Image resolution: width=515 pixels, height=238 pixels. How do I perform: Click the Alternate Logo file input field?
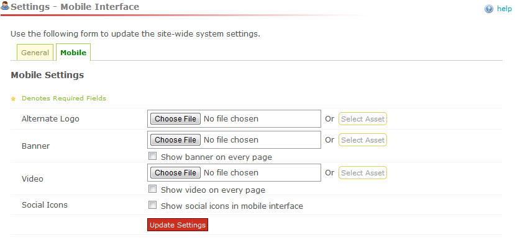click(x=234, y=118)
